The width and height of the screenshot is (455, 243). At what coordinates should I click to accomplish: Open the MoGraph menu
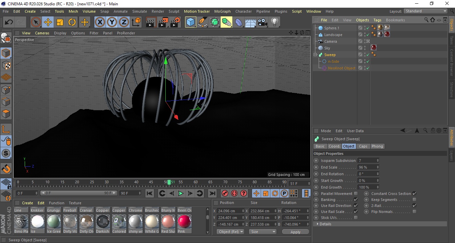[222, 11]
